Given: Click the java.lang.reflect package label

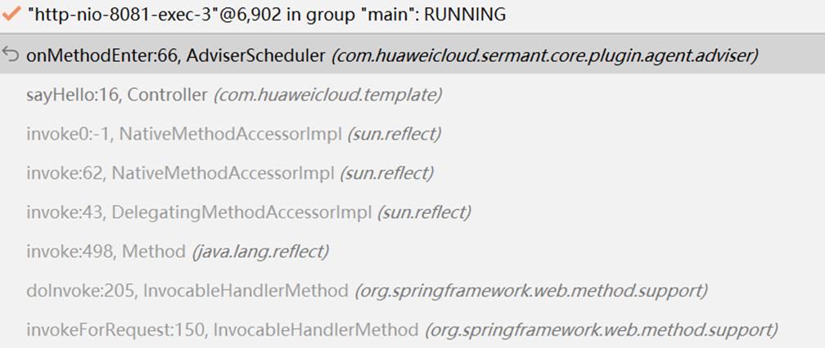Looking at the screenshot, I should click(x=260, y=252).
